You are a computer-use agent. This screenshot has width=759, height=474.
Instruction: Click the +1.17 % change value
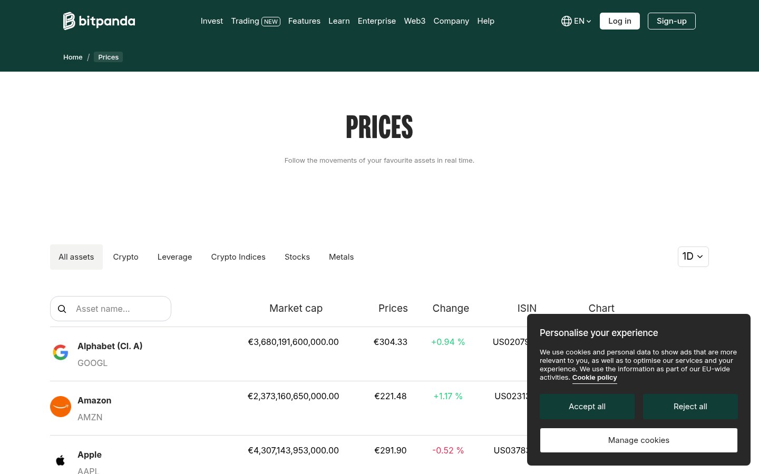click(x=448, y=396)
